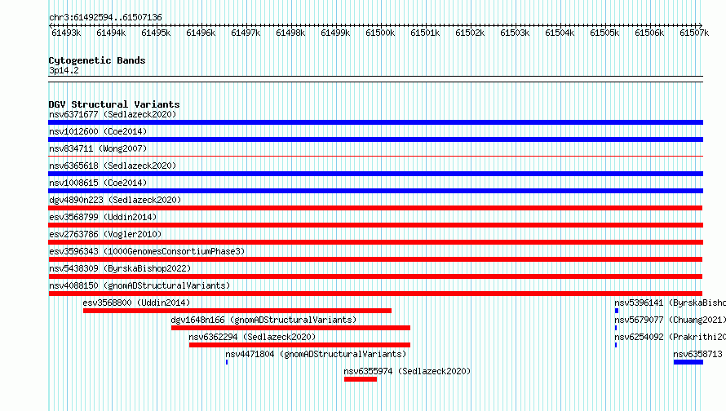The width and height of the screenshot is (726, 411).
Task: Click the red bar under nsv5438309
Action: [375, 276]
